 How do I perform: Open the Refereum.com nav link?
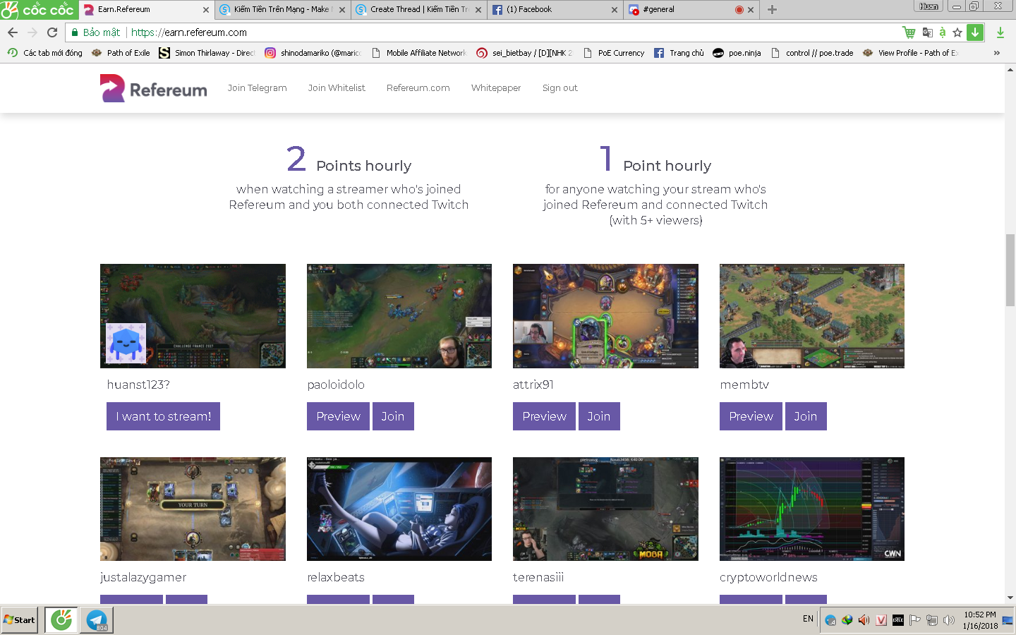coord(418,88)
